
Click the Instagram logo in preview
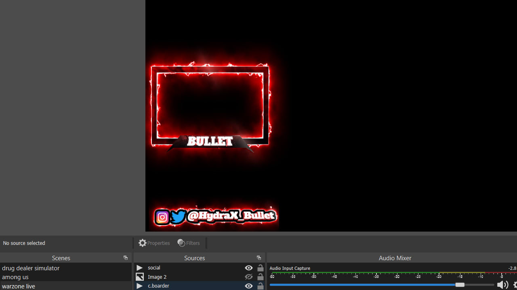(162, 217)
